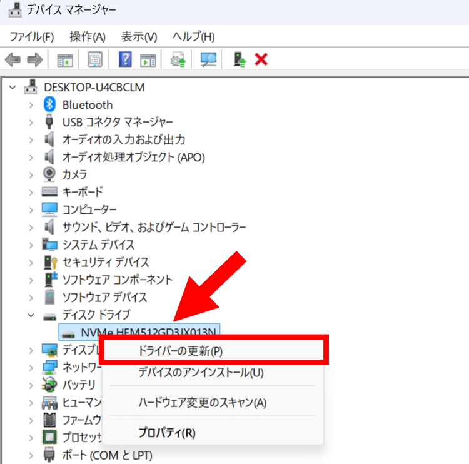
Task: Select the セキュリティ デバイス tree item
Action: pyautogui.click(x=105, y=262)
